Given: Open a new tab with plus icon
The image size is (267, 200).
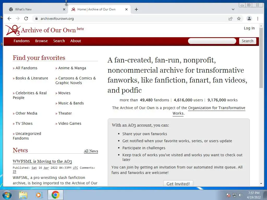Looking at the screenshot, I should pyautogui.click(x=136, y=9).
